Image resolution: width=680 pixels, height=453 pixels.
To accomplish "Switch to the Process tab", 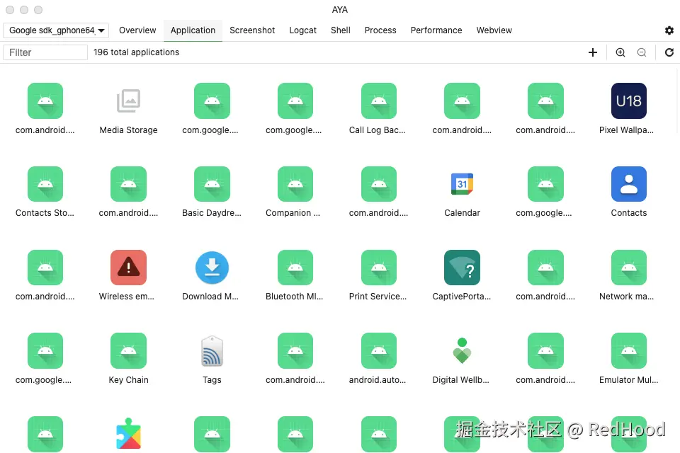I will 380,30.
